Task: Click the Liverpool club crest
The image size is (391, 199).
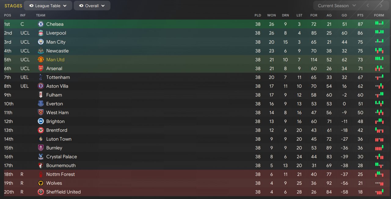Action: pos(41,33)
